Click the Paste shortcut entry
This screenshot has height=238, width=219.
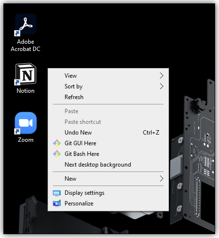108,122
